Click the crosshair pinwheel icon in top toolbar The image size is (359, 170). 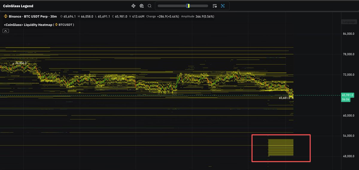point(133,6)
